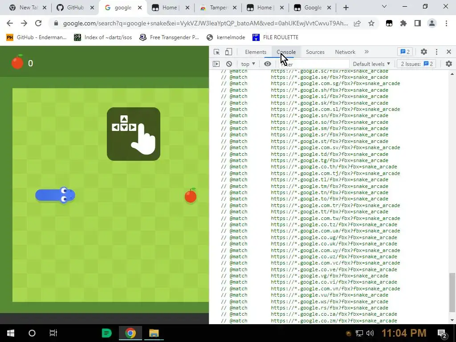
Task: Reload the page
Action: tap(38, 23)
